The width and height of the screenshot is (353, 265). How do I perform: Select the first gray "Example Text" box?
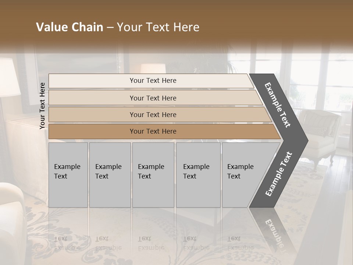68,174
